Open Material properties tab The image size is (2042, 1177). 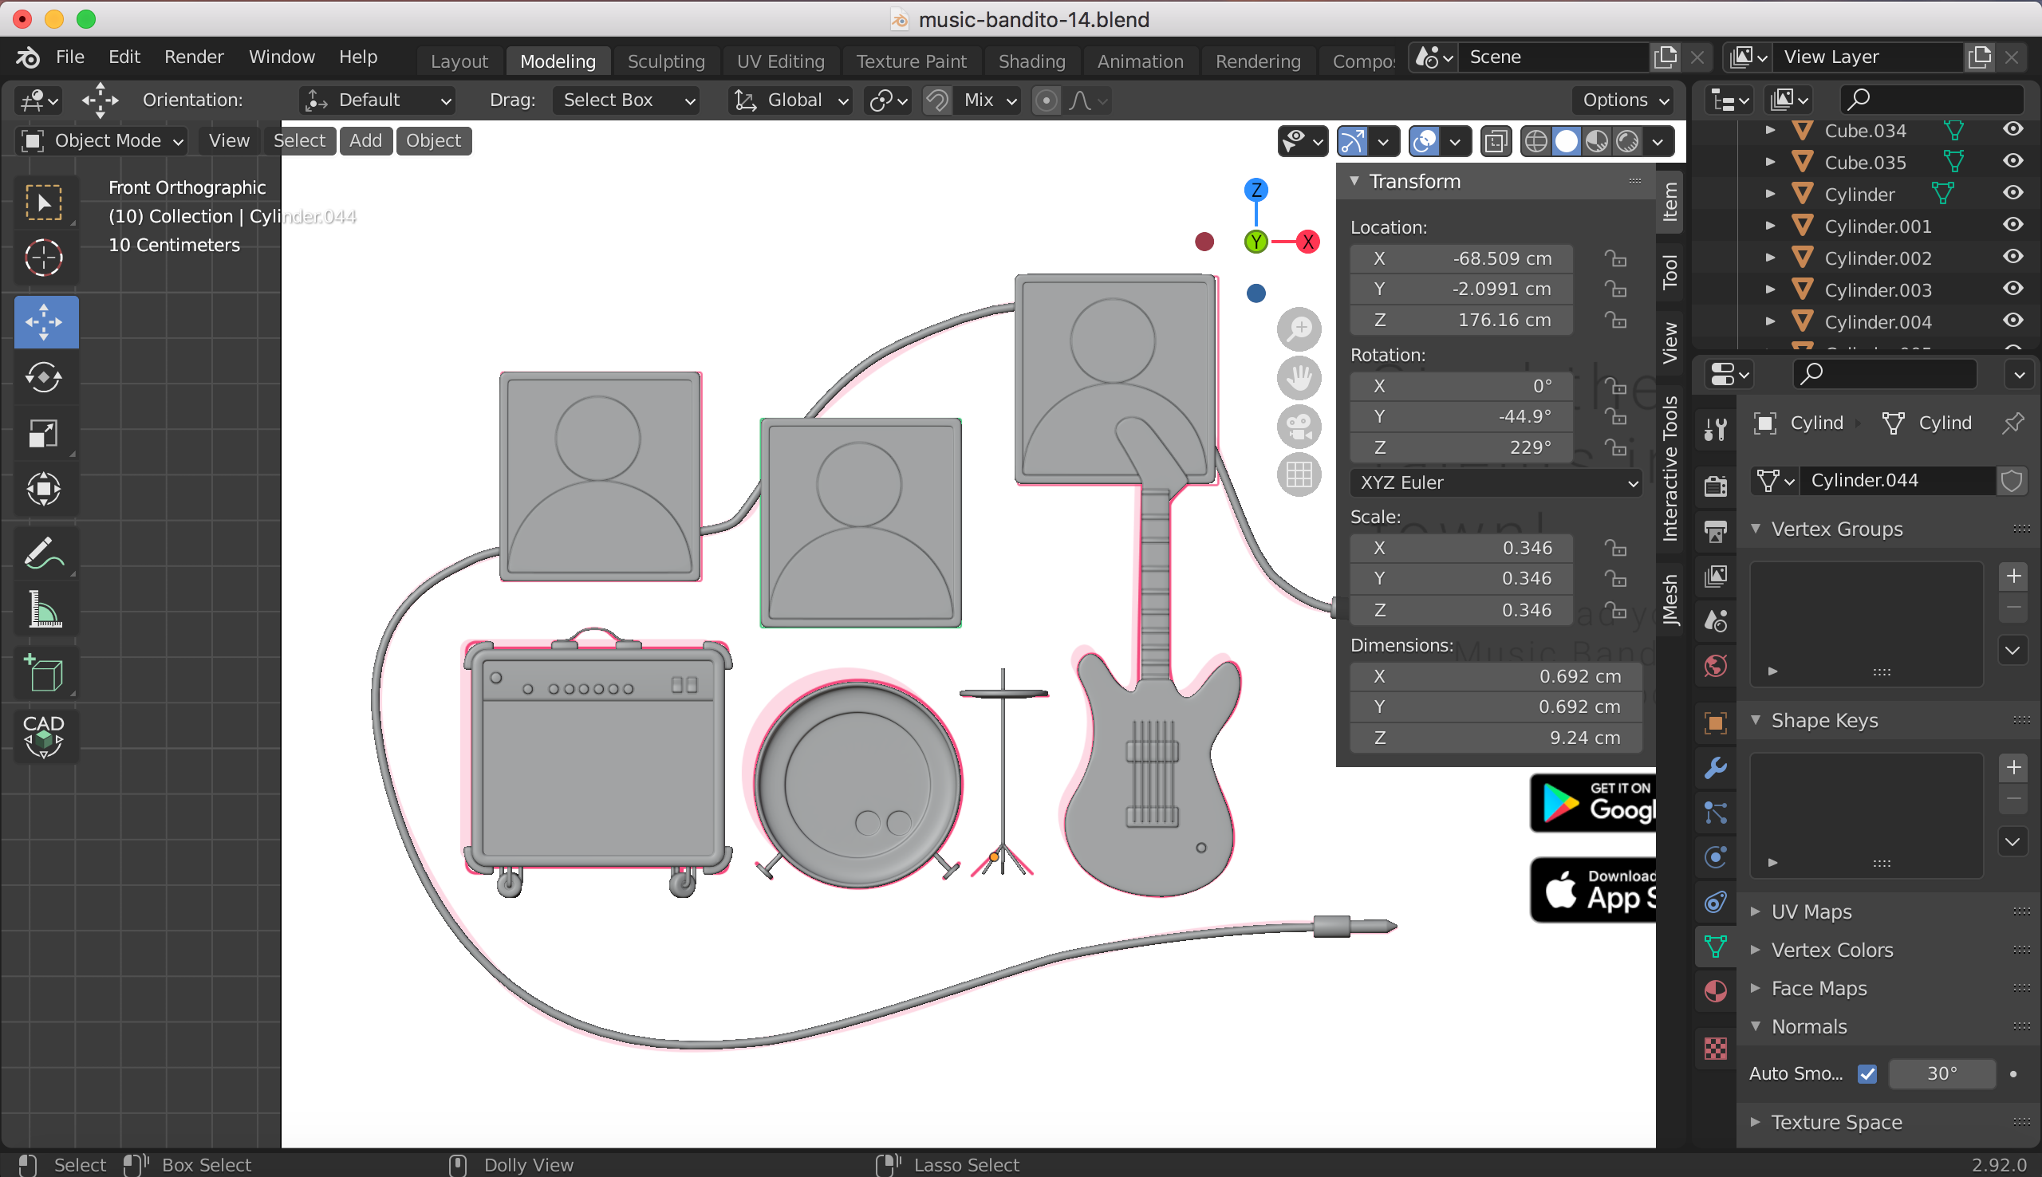pos(1716,991)
